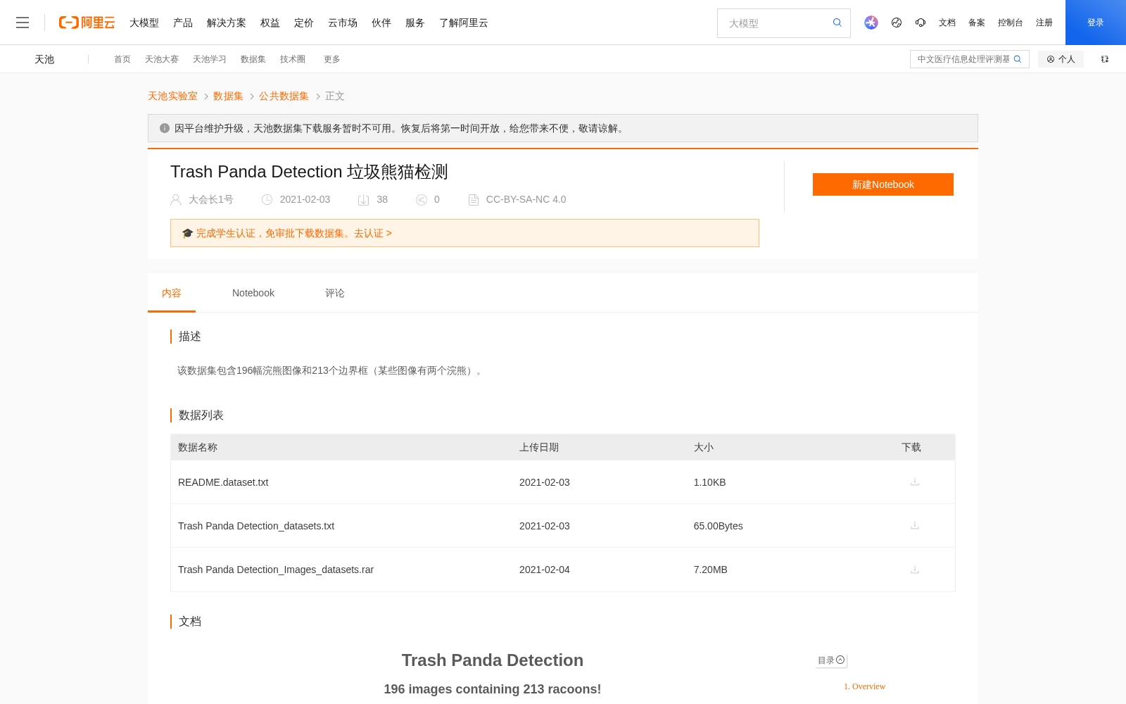Open the 产品 top menu
The height and width of the screenshot is (704, 1126).
coord(183,23)
